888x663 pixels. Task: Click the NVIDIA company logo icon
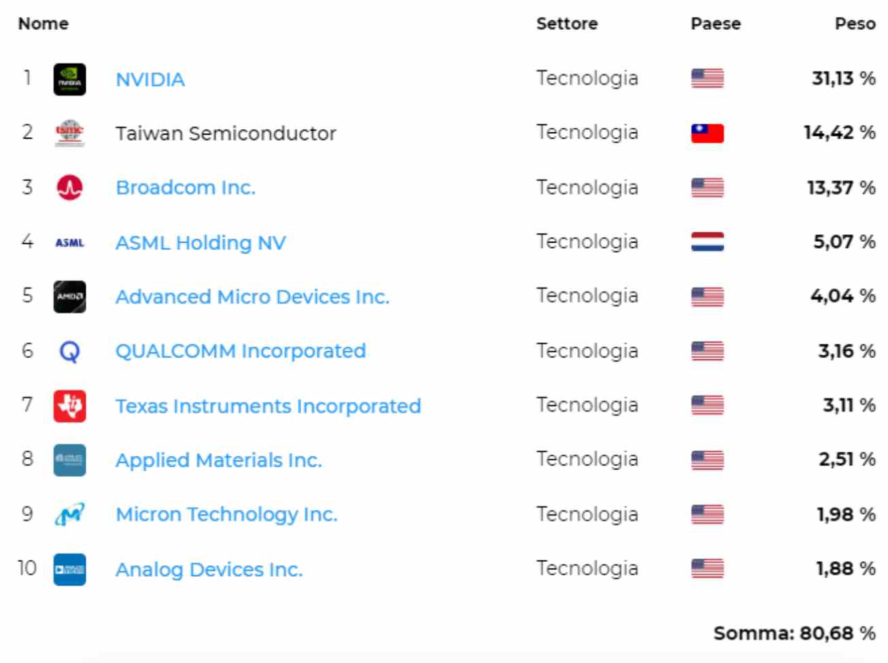tap(69, 79)
